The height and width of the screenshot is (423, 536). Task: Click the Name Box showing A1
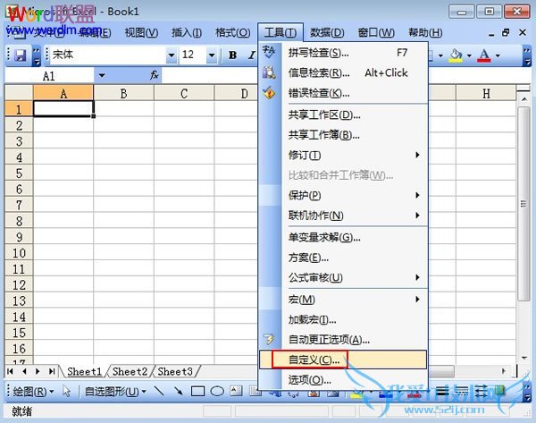(x=49, y=76)
